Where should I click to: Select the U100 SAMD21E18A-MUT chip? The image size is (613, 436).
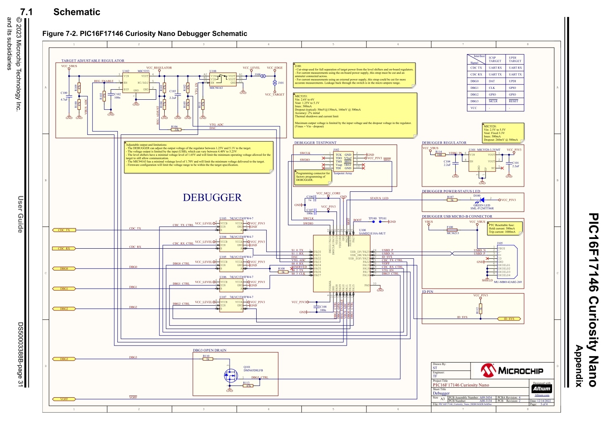(x=342, y=263)
